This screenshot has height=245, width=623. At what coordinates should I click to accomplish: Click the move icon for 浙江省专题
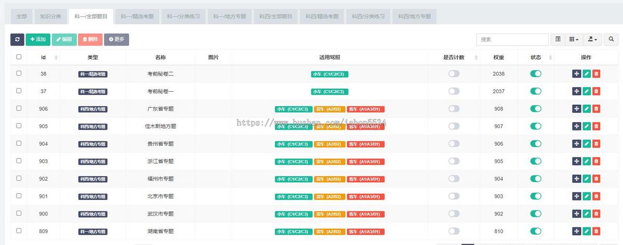coord(576,162)
